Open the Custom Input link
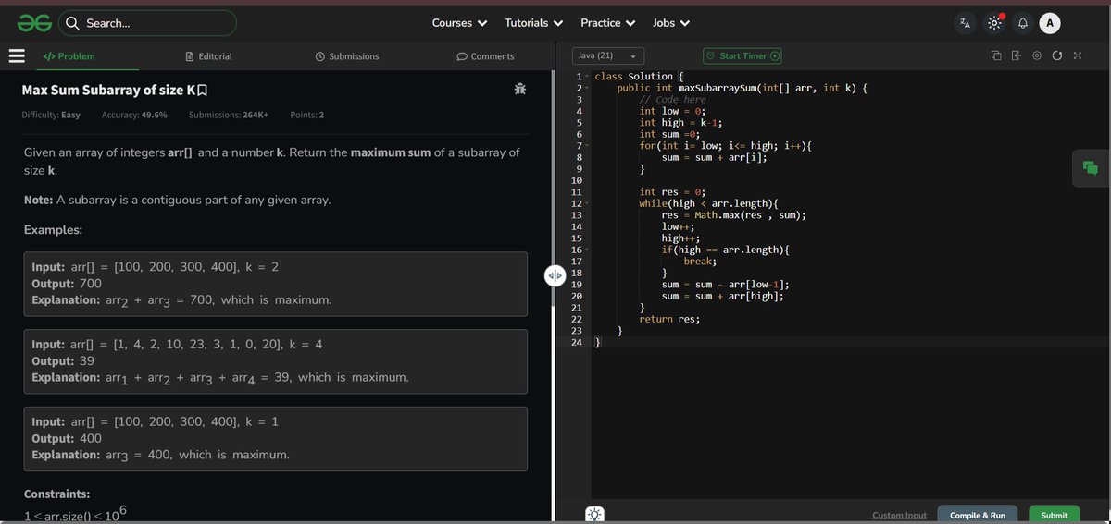Viewport: 1111px width, 524px height. click(899, 515)
